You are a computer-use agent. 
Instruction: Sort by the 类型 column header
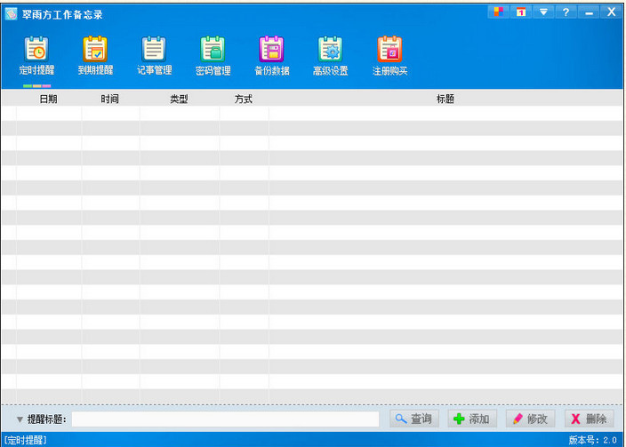(179, 99)
